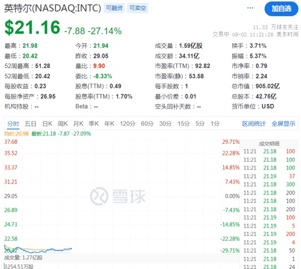Viewport: 301px width, 269px height.
Task: Select the 60分 interval tab
Action: 147,124
